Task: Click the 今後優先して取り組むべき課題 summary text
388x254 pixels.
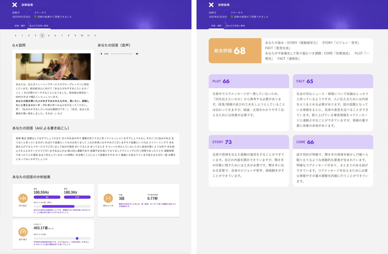Action: pyautogui.click(x=317, y=56)
